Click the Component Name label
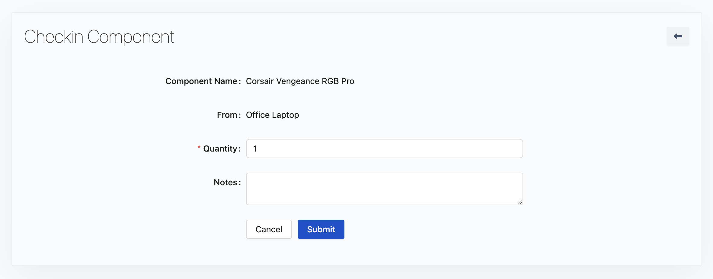713x279 pixels. tap(201, 81)
